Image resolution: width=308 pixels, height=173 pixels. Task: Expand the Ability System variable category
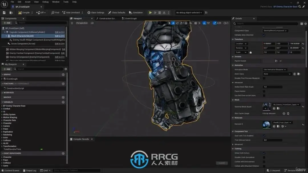pos(2,114)
